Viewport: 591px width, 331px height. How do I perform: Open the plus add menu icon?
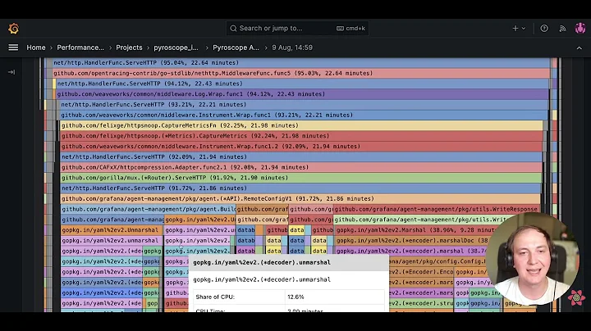coord(515,28)
